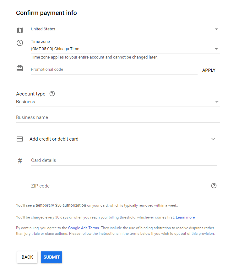Click the map icon beside United States
Screen dimensions: 250x273
pos(20,30)
